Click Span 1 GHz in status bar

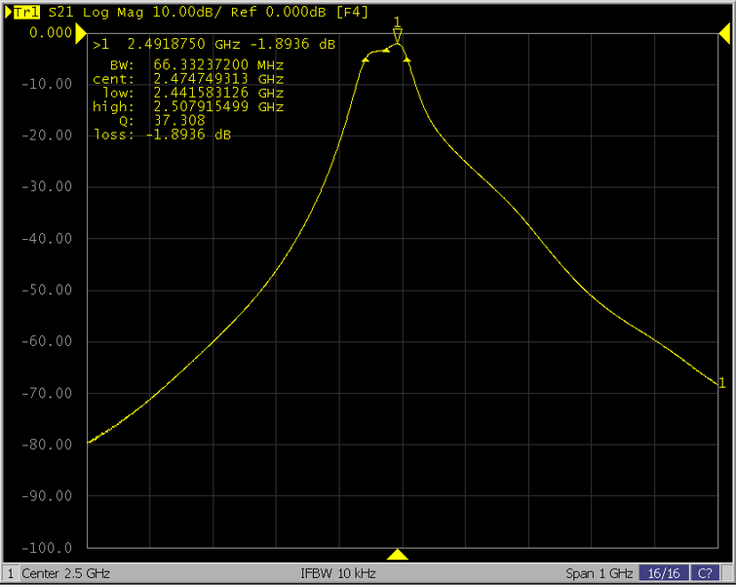(599, 572)
